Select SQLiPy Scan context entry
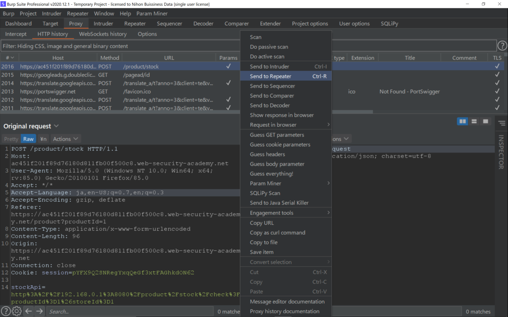Screen dimensions: 508x317 [286, 193]
